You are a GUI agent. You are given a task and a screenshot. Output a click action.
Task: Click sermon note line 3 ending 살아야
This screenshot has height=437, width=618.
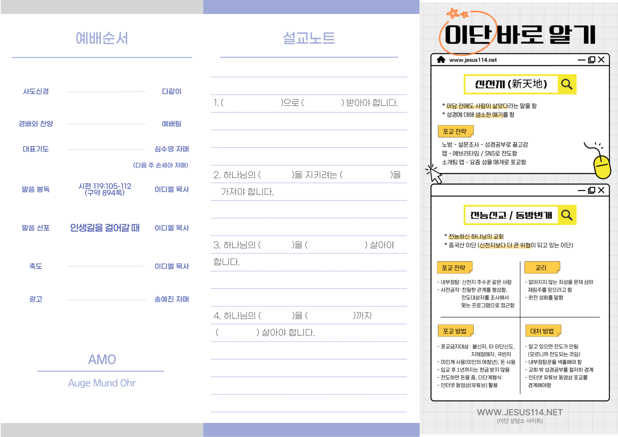tap(304, 245)
